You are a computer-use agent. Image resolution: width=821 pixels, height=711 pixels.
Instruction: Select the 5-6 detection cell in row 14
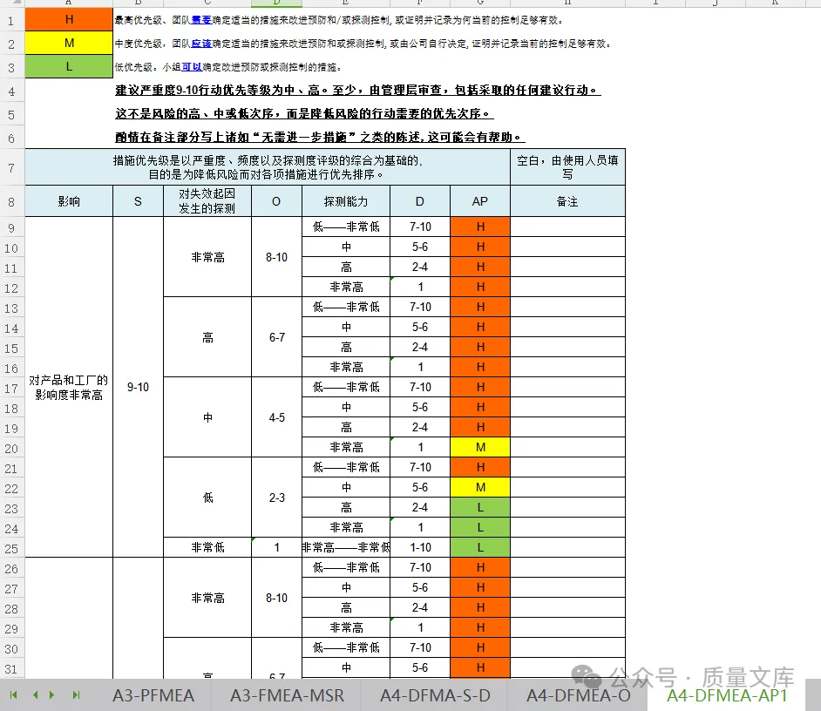coord(420,327)
